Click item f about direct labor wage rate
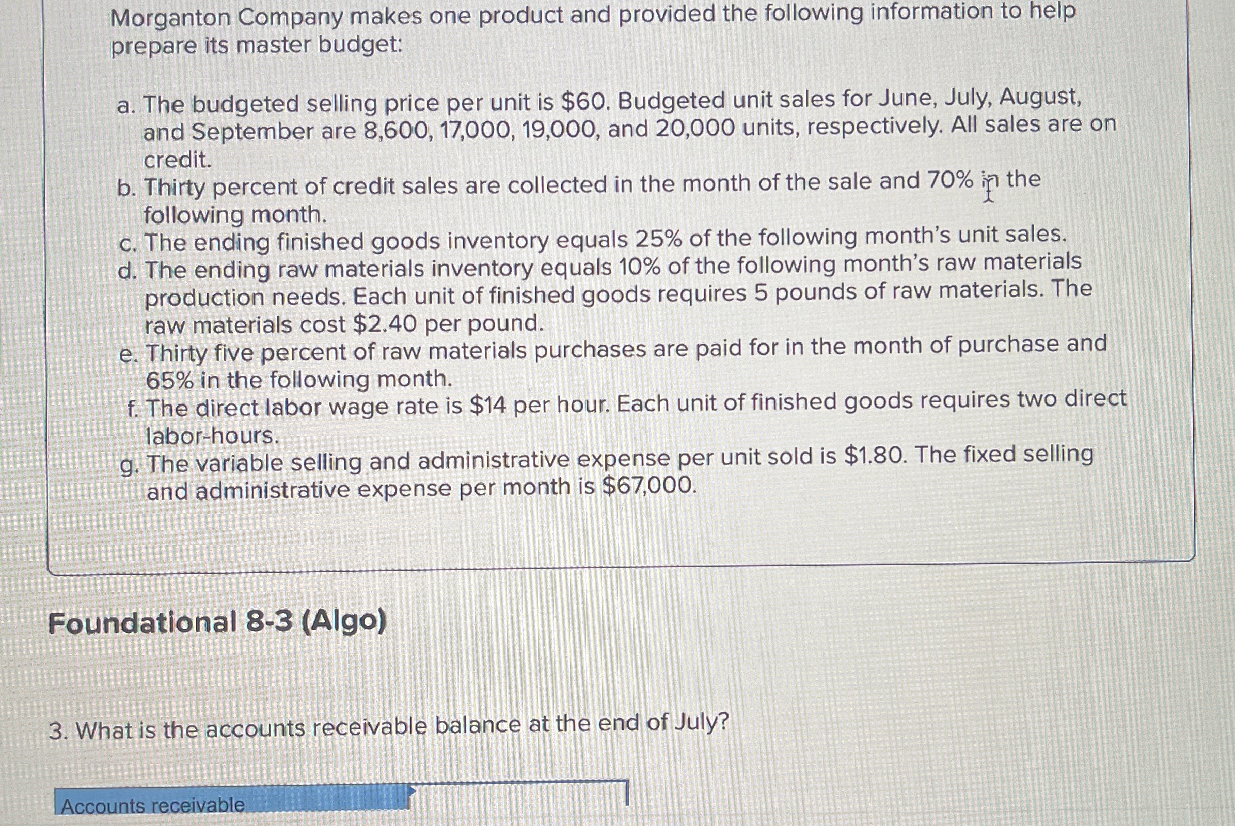This screenshot has width=1235, height=826. [626, 418]
